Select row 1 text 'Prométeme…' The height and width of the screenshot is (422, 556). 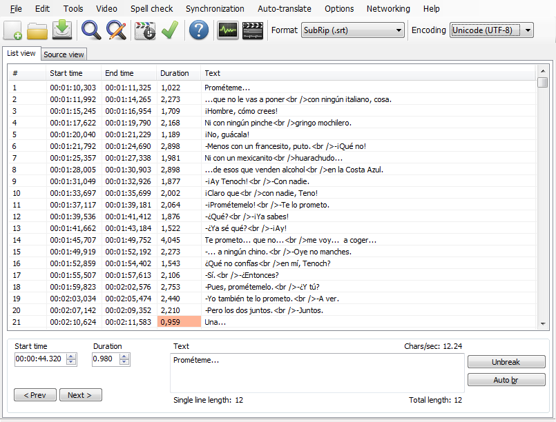pos(227,88)
